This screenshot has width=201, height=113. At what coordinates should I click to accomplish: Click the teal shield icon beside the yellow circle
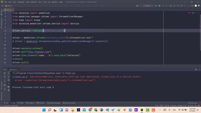pos(199,6)
